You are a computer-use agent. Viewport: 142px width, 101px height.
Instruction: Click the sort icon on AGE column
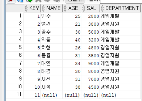65,8
